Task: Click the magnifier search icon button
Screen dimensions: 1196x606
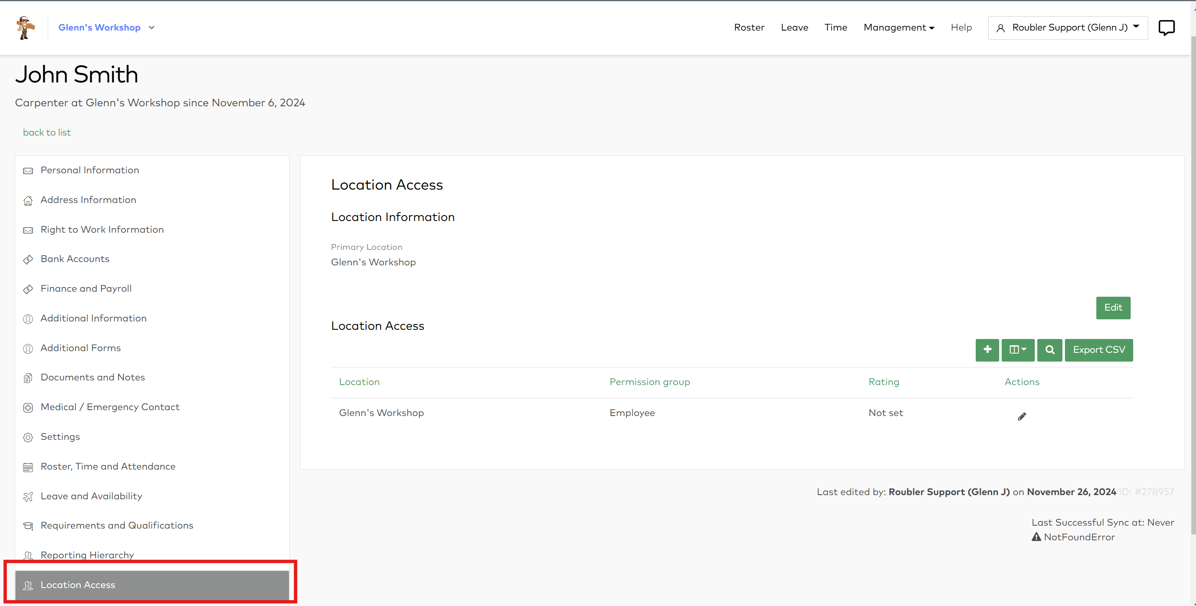Action: pos(1049,350)
